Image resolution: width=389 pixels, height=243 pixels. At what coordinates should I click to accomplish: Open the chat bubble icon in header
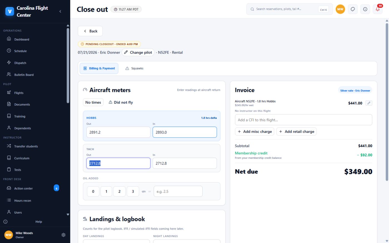(353, 9)
